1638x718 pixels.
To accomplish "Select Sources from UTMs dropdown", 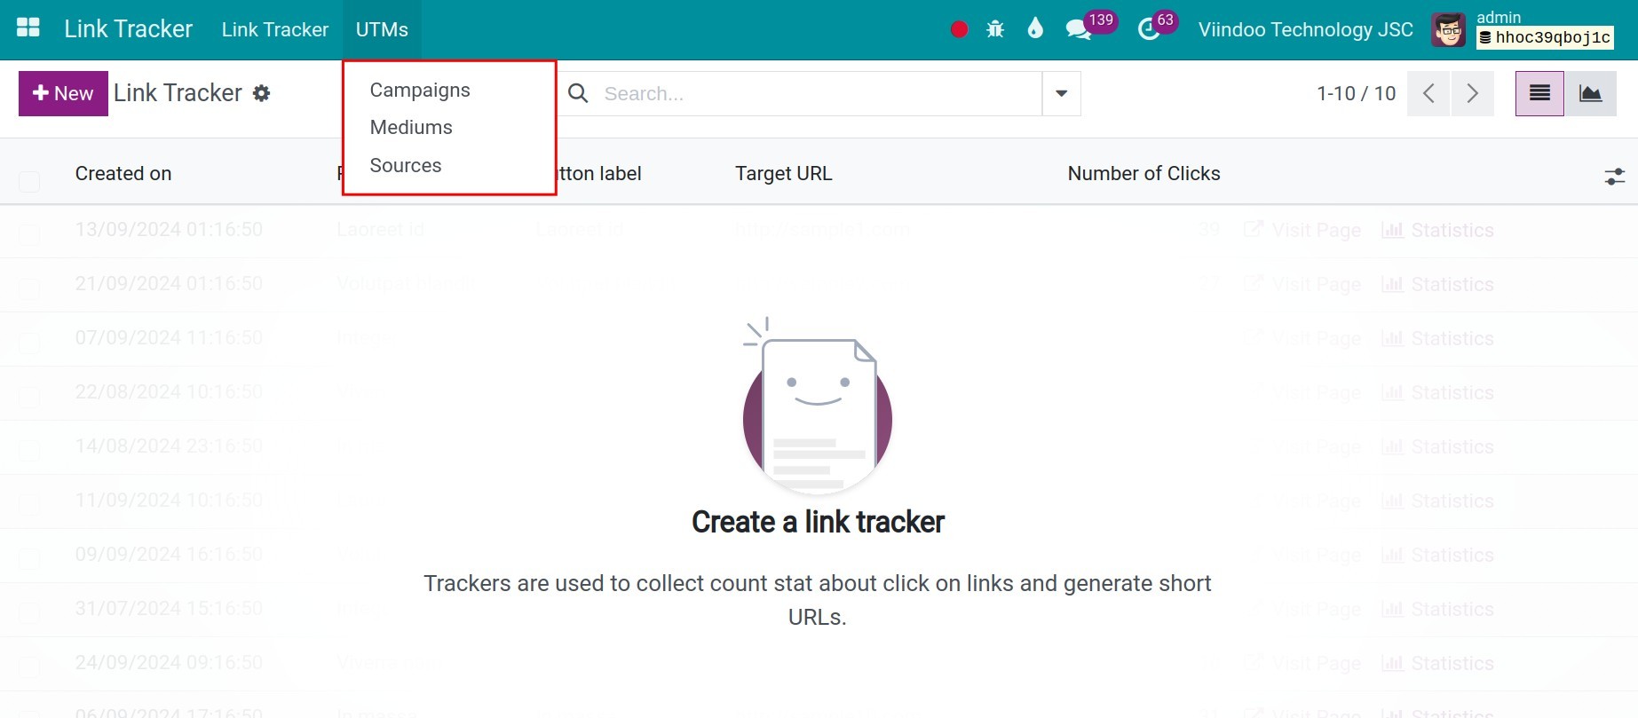I will tap(406, 165).
